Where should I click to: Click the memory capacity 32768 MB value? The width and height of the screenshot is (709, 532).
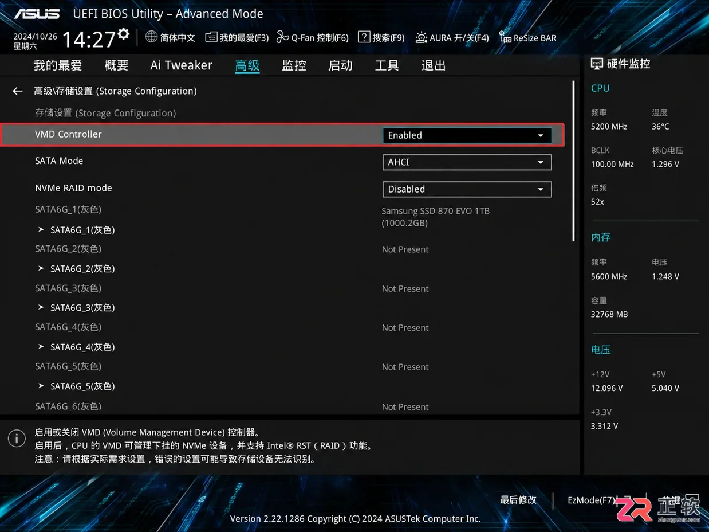609,315
